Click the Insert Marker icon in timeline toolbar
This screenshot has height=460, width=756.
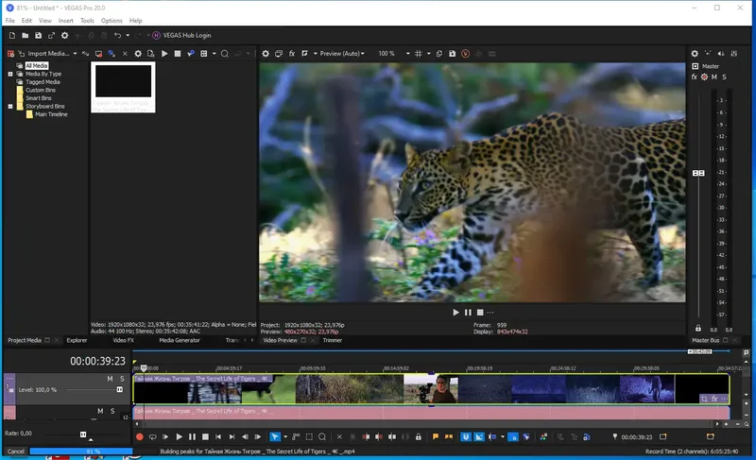pyautogui.click(x=436, y=437)
